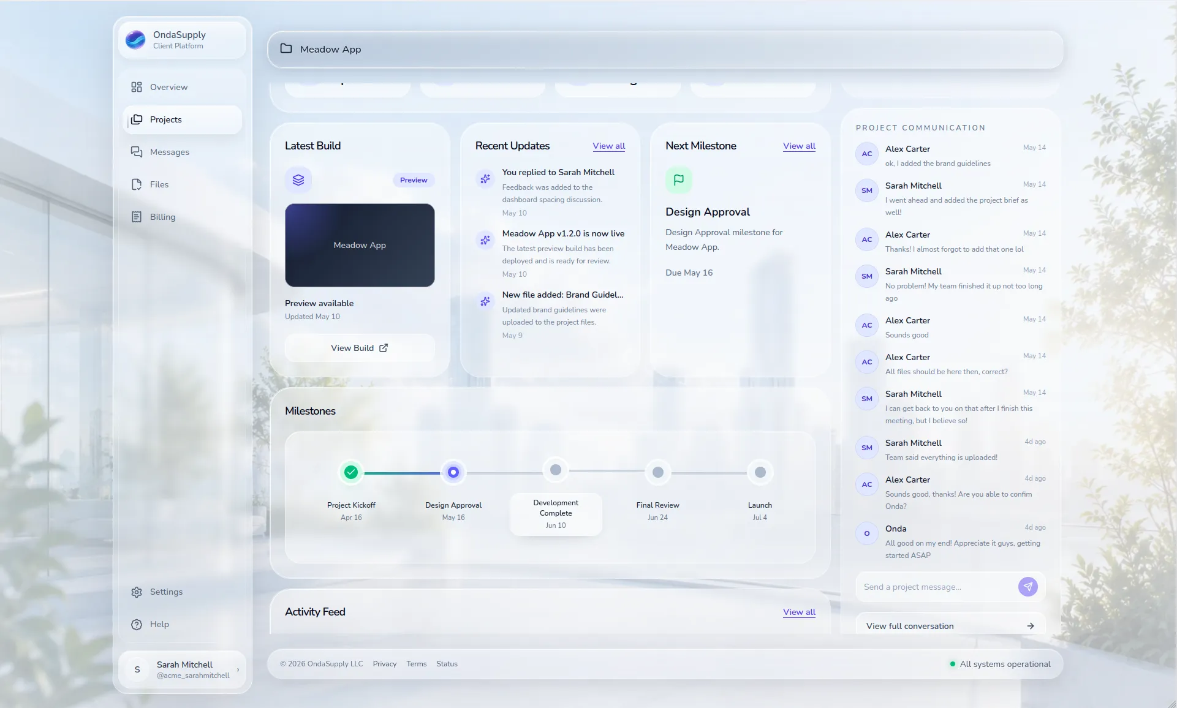1177x708 pixels.
Task: Open the Status link in footer
Action: (447, 664)
